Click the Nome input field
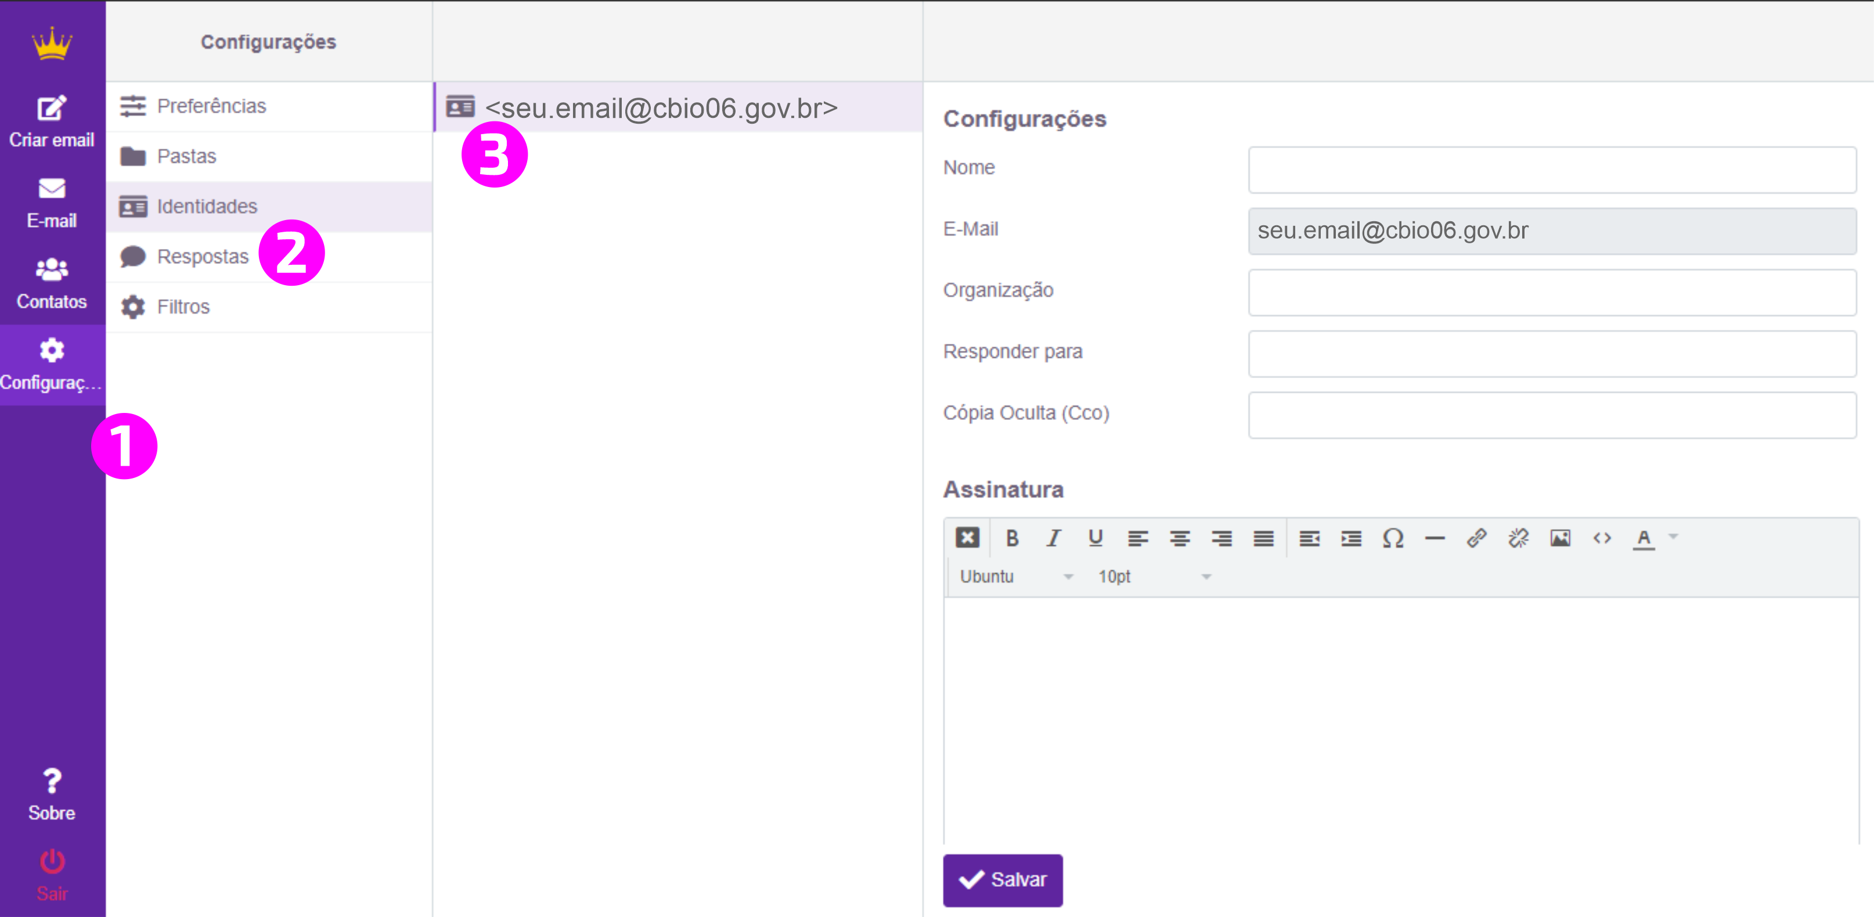Screen dimensions: 1874x917 click(x=1552, y=170)
